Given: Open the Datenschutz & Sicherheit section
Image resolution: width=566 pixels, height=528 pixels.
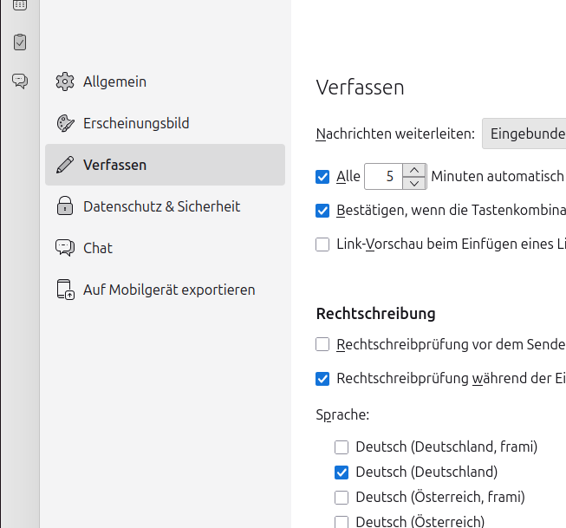Looking at the screenshot, I should pos(161,206).
